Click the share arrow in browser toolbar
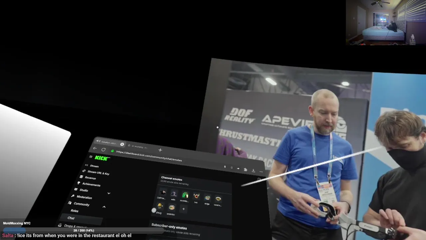This screenshot has height=240, width=426. [238, 168]
